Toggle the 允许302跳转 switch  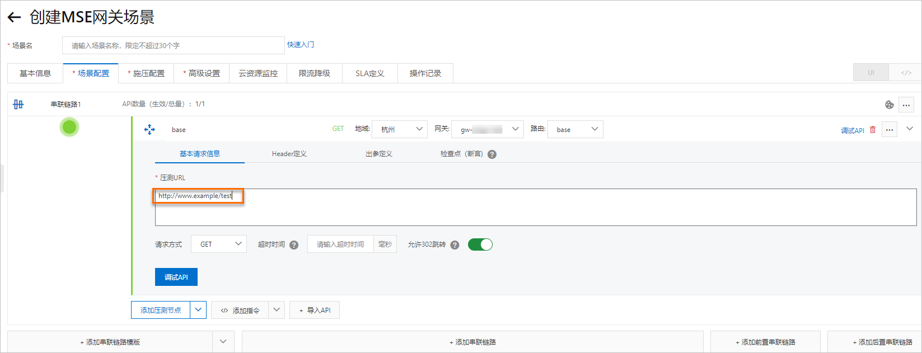480,244
